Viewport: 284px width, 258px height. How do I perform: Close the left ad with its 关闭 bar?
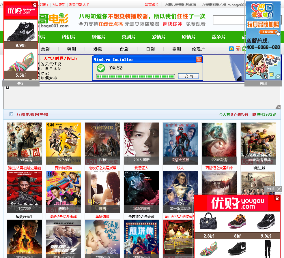coord(21,83)
